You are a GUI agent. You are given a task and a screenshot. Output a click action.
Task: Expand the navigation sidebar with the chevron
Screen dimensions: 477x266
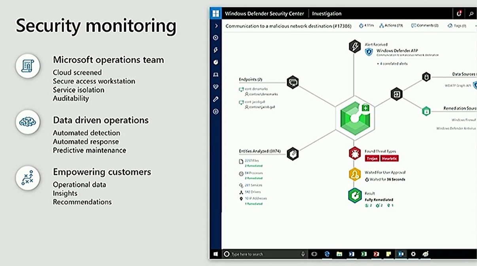tap(216, 25)
